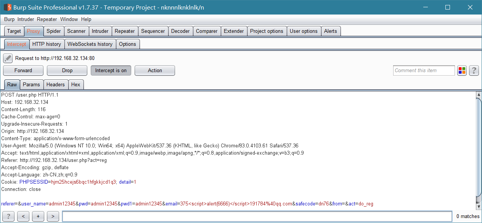
Task: Click the 'Host: 192.168.32.134' header line
Action: [25, 102]
